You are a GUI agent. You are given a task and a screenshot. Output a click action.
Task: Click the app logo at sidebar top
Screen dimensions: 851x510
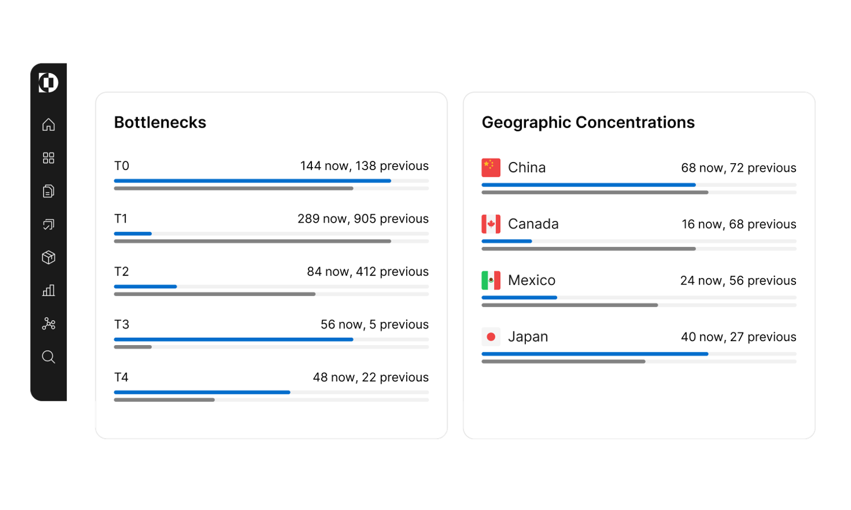[x=48, y=83]
